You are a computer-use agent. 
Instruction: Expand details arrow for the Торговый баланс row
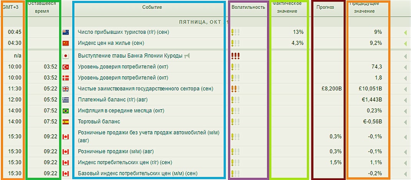click(404, 122)
